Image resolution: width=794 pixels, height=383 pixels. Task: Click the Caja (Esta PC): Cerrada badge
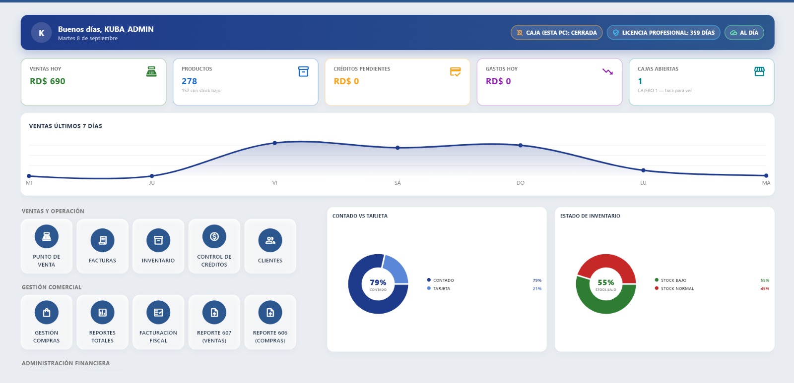(557, 33)
